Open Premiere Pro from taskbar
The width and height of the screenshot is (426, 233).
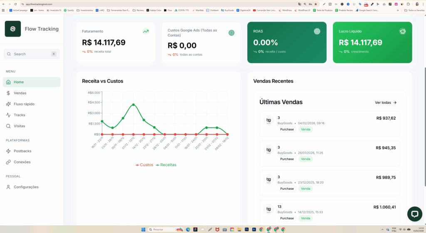pyautogui.click(x=254, y=230)
